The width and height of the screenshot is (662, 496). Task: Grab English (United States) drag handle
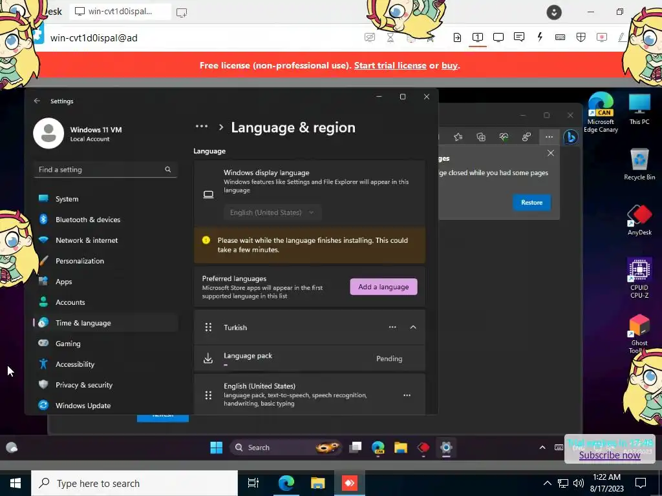(208, 395)
